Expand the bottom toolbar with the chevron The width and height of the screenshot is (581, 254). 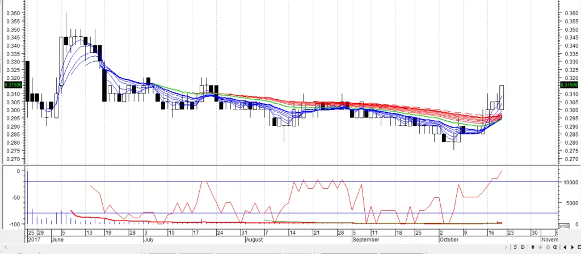point(506,247)
